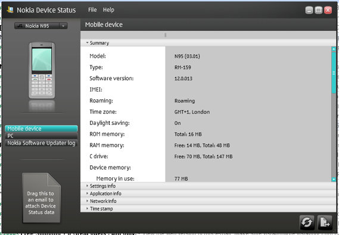The image size is (339, 235).
Task: Click the Summary vertical scrollbar thumb
Action: (334, 73)
